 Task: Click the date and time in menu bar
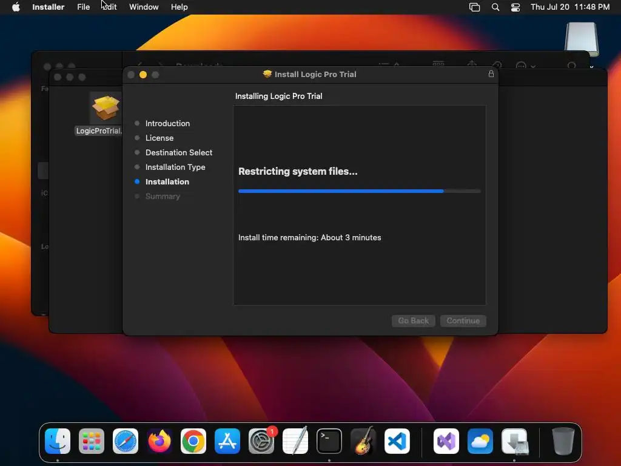(x=570, y=7)
